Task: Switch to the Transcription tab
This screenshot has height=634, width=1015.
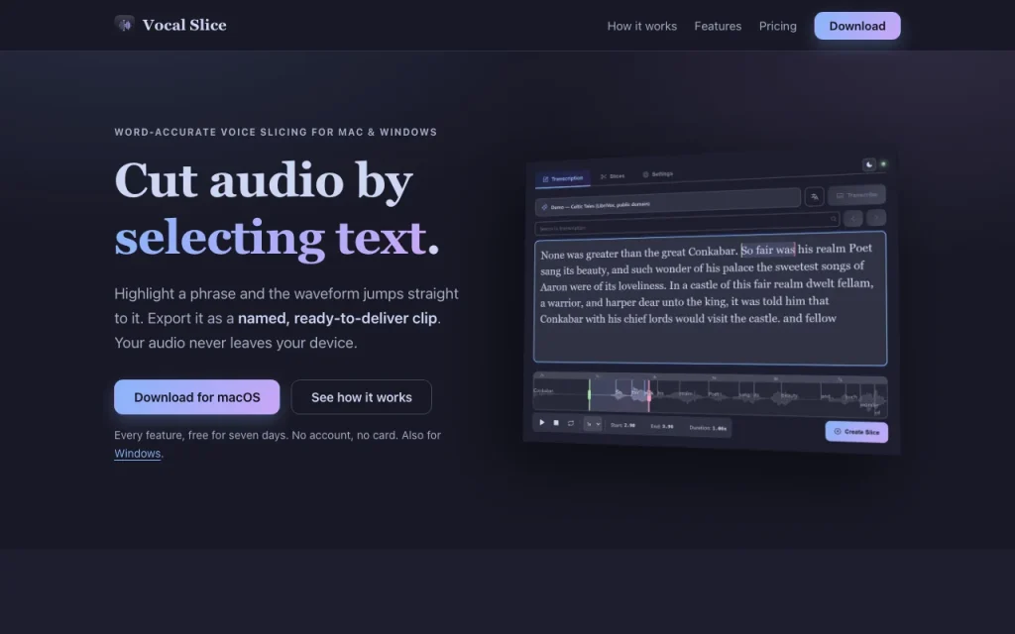Action: [x=563, y=178]
